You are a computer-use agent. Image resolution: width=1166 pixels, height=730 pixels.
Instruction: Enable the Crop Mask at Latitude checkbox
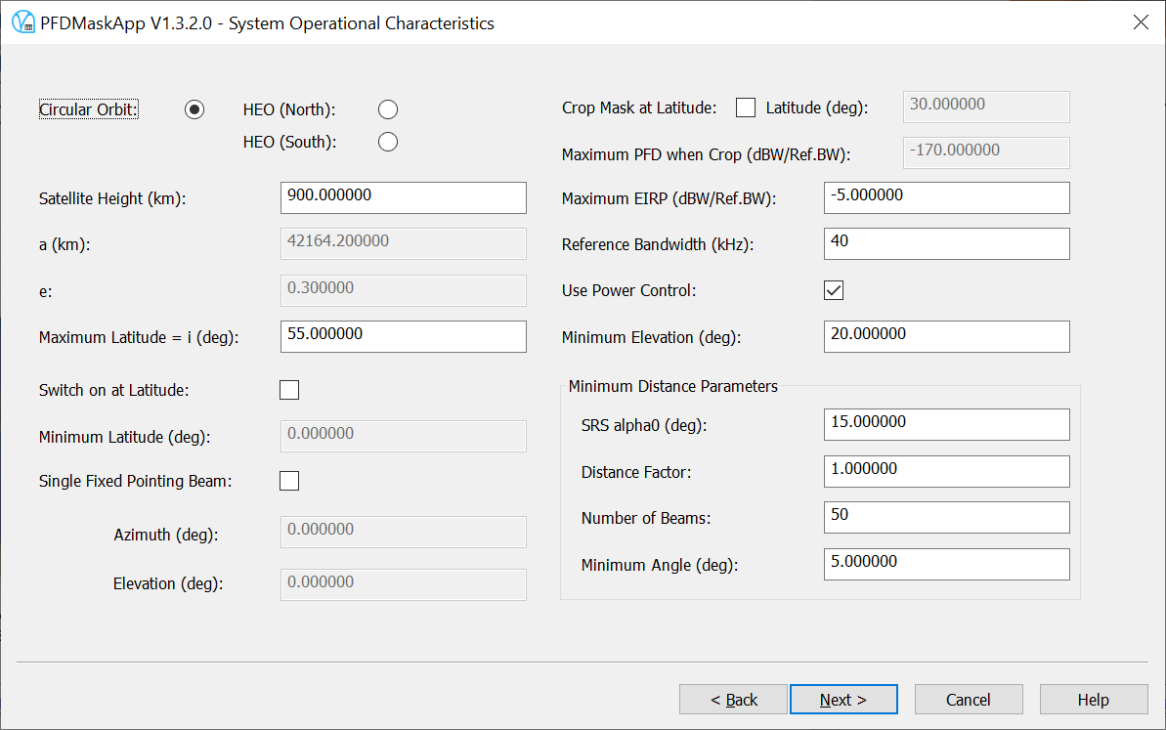pyautogui.click(x=745, y=107)
